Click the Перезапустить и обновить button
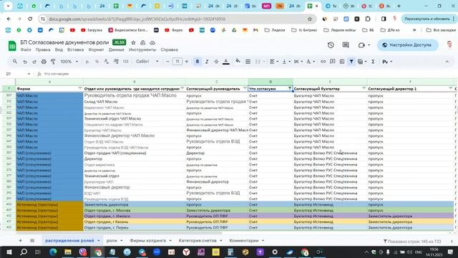The image size is (458, 258). coord(427,19)
